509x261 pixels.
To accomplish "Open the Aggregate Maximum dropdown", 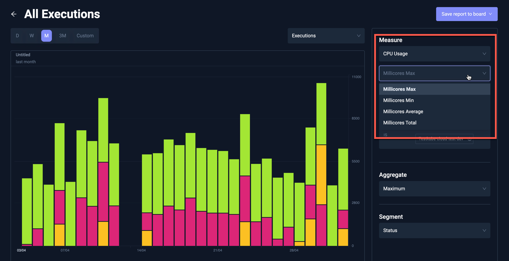I will click(x=434, y=189).
